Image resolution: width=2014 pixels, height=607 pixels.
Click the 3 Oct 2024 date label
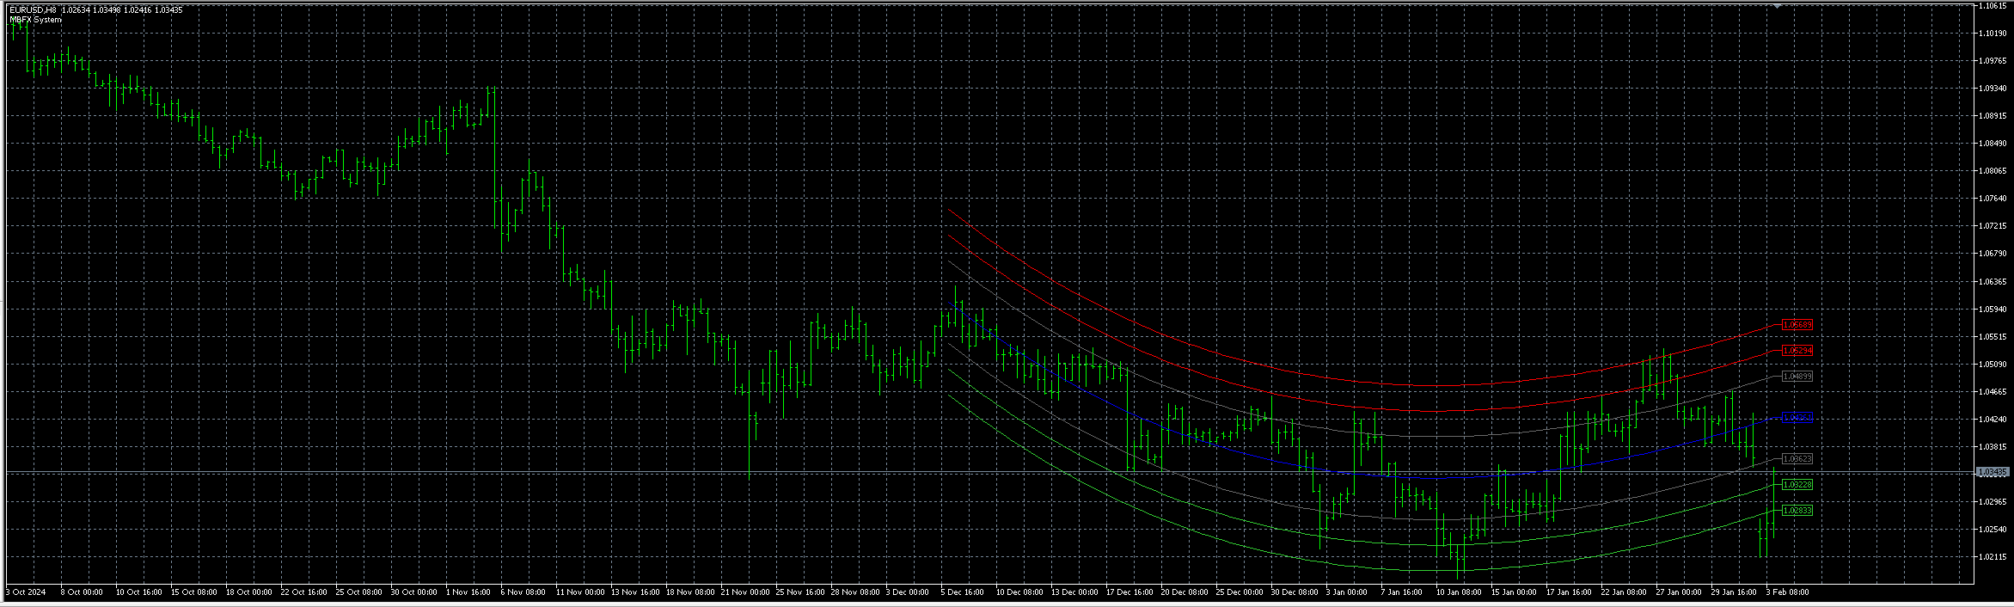(26, 592)
